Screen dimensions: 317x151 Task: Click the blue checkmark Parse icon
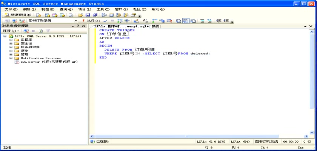[x=105, y=21]
